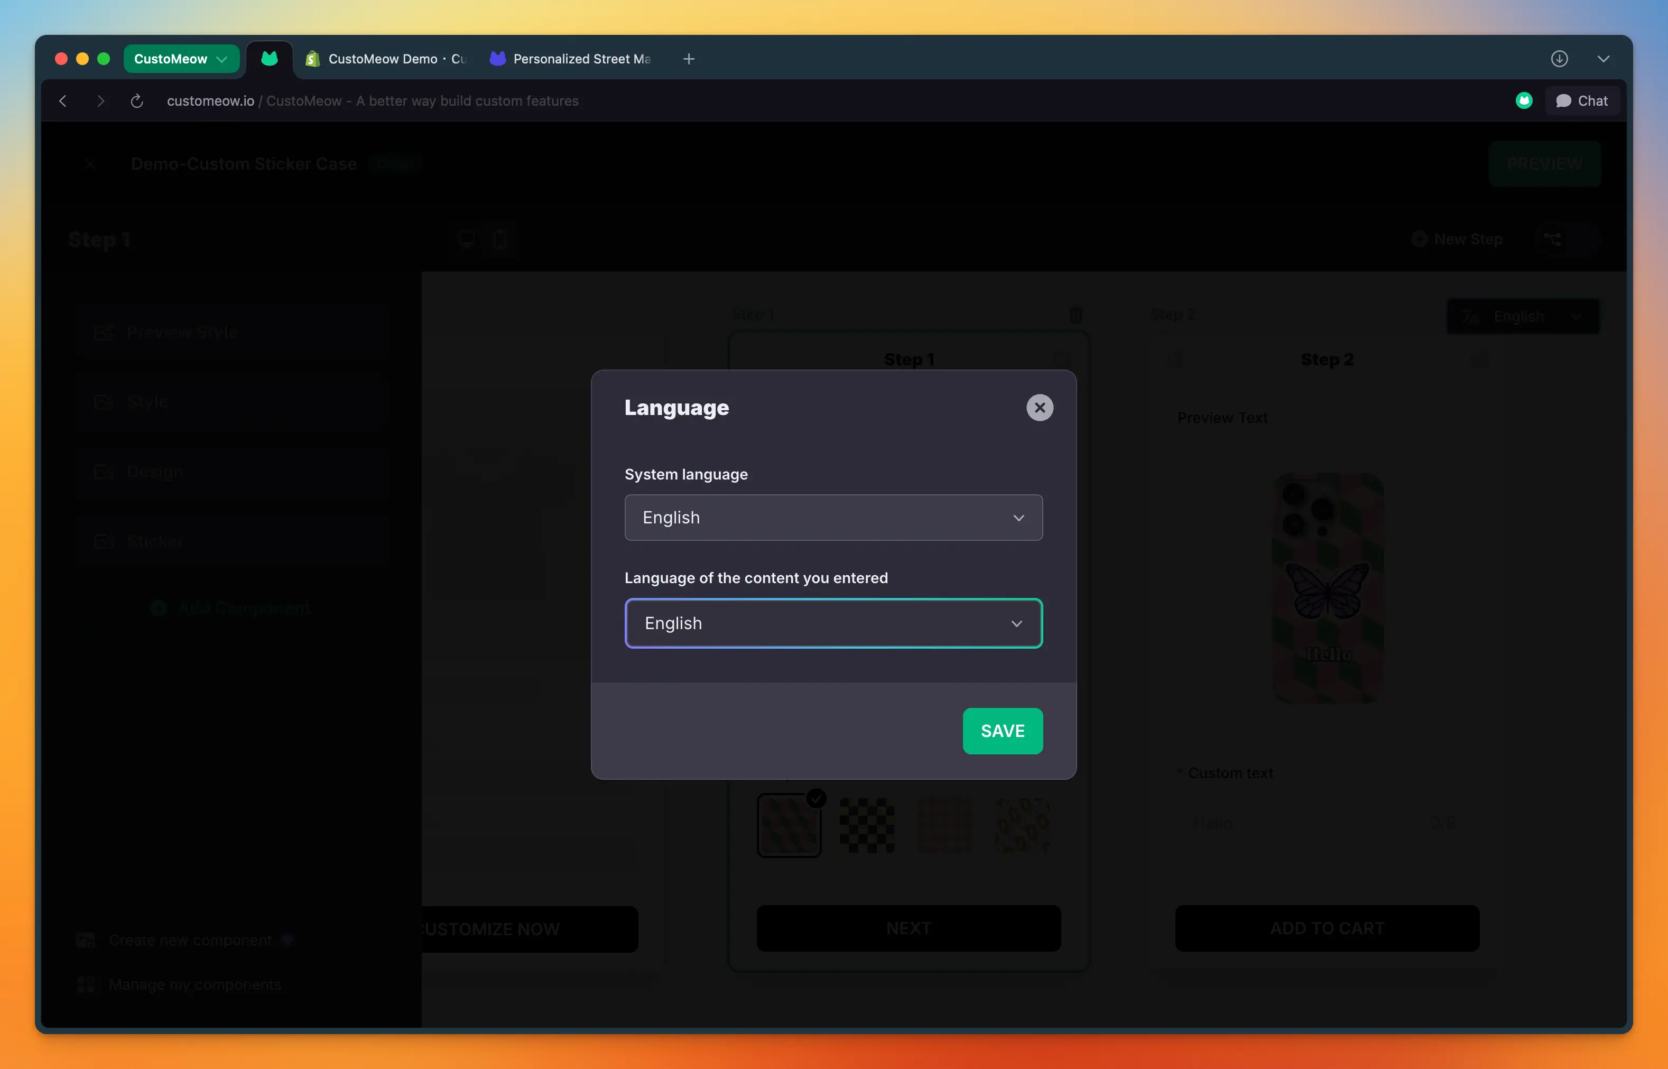The height and width of the screenshot is (1069, 1668).
Task: Click the chevron at far right of tab bar
Action: coord(1603,59)
